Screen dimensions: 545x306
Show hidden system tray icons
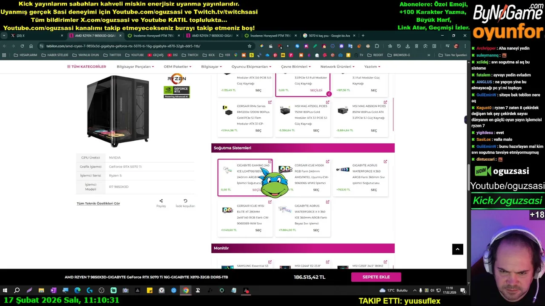[x=415, y=291]
